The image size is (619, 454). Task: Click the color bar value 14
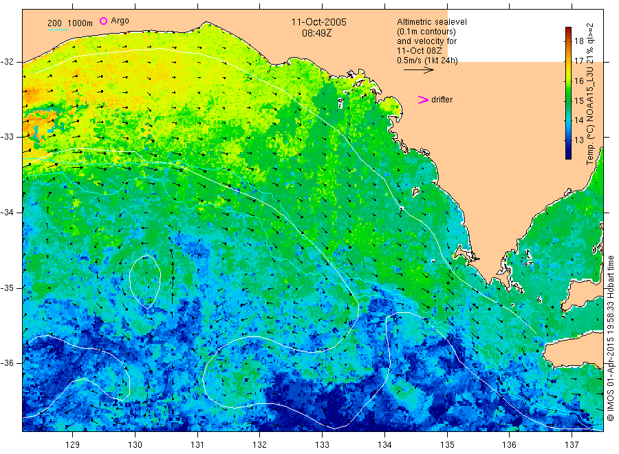click(x=578, y=120)
